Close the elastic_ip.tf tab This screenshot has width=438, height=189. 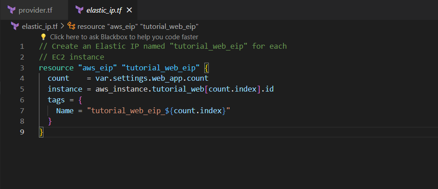[x=130, y=10]
